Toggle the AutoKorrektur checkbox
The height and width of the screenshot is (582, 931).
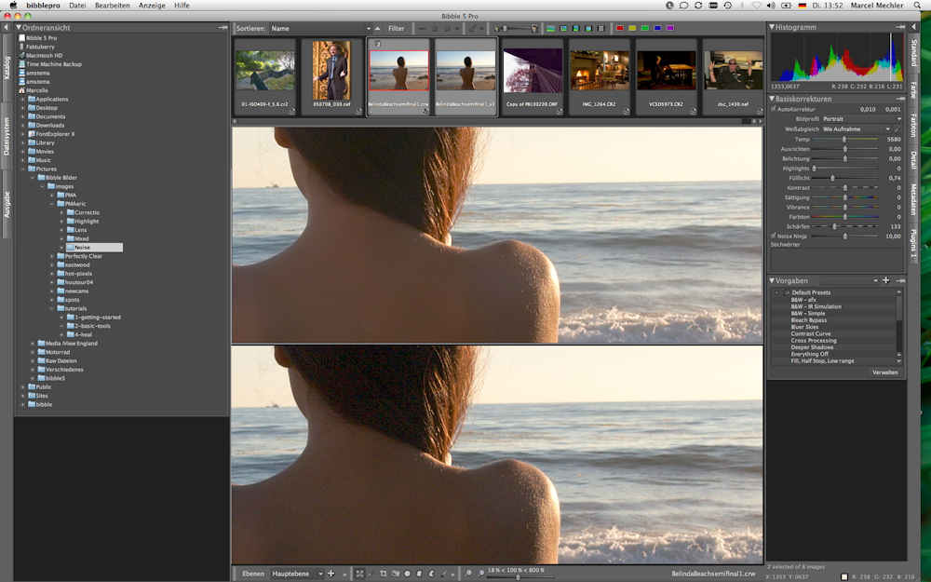(774, 109)
